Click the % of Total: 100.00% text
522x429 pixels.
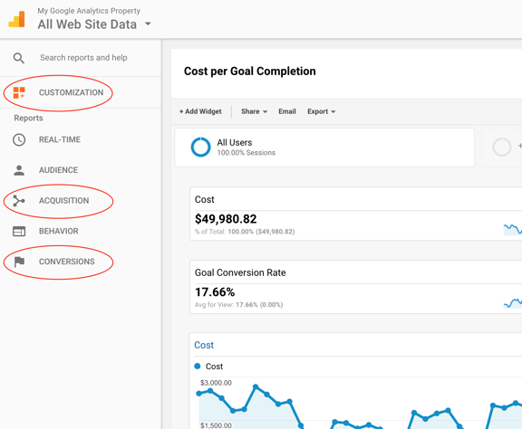[245, 232]
